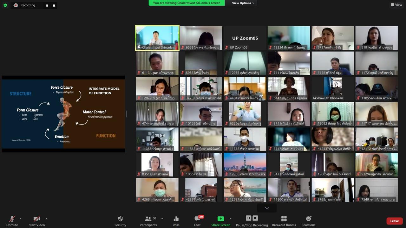The height and width of the screenshot is (228, 406).
Task: Click the green encryption shield icon
Action: 5,5
